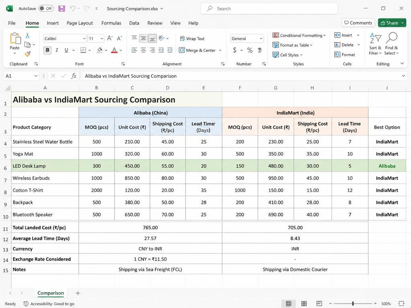Toggle Italic formatting
The height and width of the screenshot is (308, 411).
tap(57, 50)
